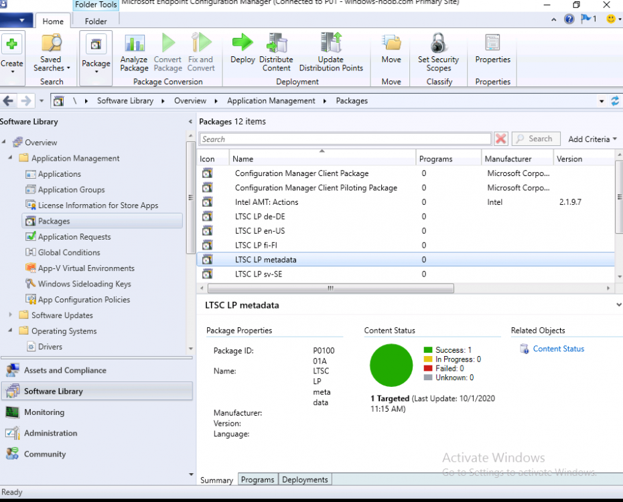This screenshot has width=623, height=502.
Task: Click the Fix and Convert icon
Action: click(201, 43)
